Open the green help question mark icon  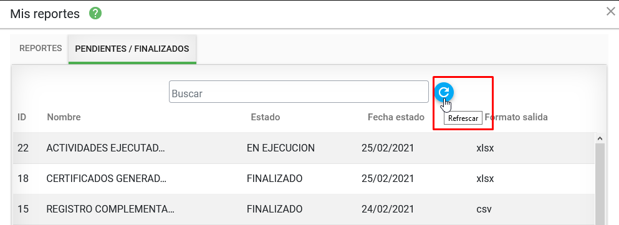coord(95,14)
